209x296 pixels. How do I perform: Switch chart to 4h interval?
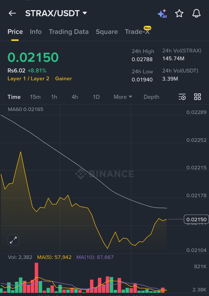point(75,97)
